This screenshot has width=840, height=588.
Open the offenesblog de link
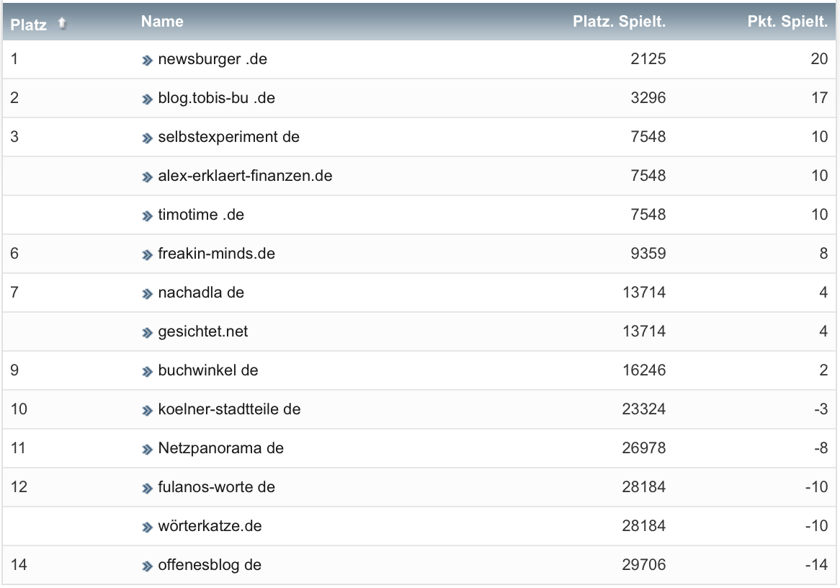click(x=210, y=565)
